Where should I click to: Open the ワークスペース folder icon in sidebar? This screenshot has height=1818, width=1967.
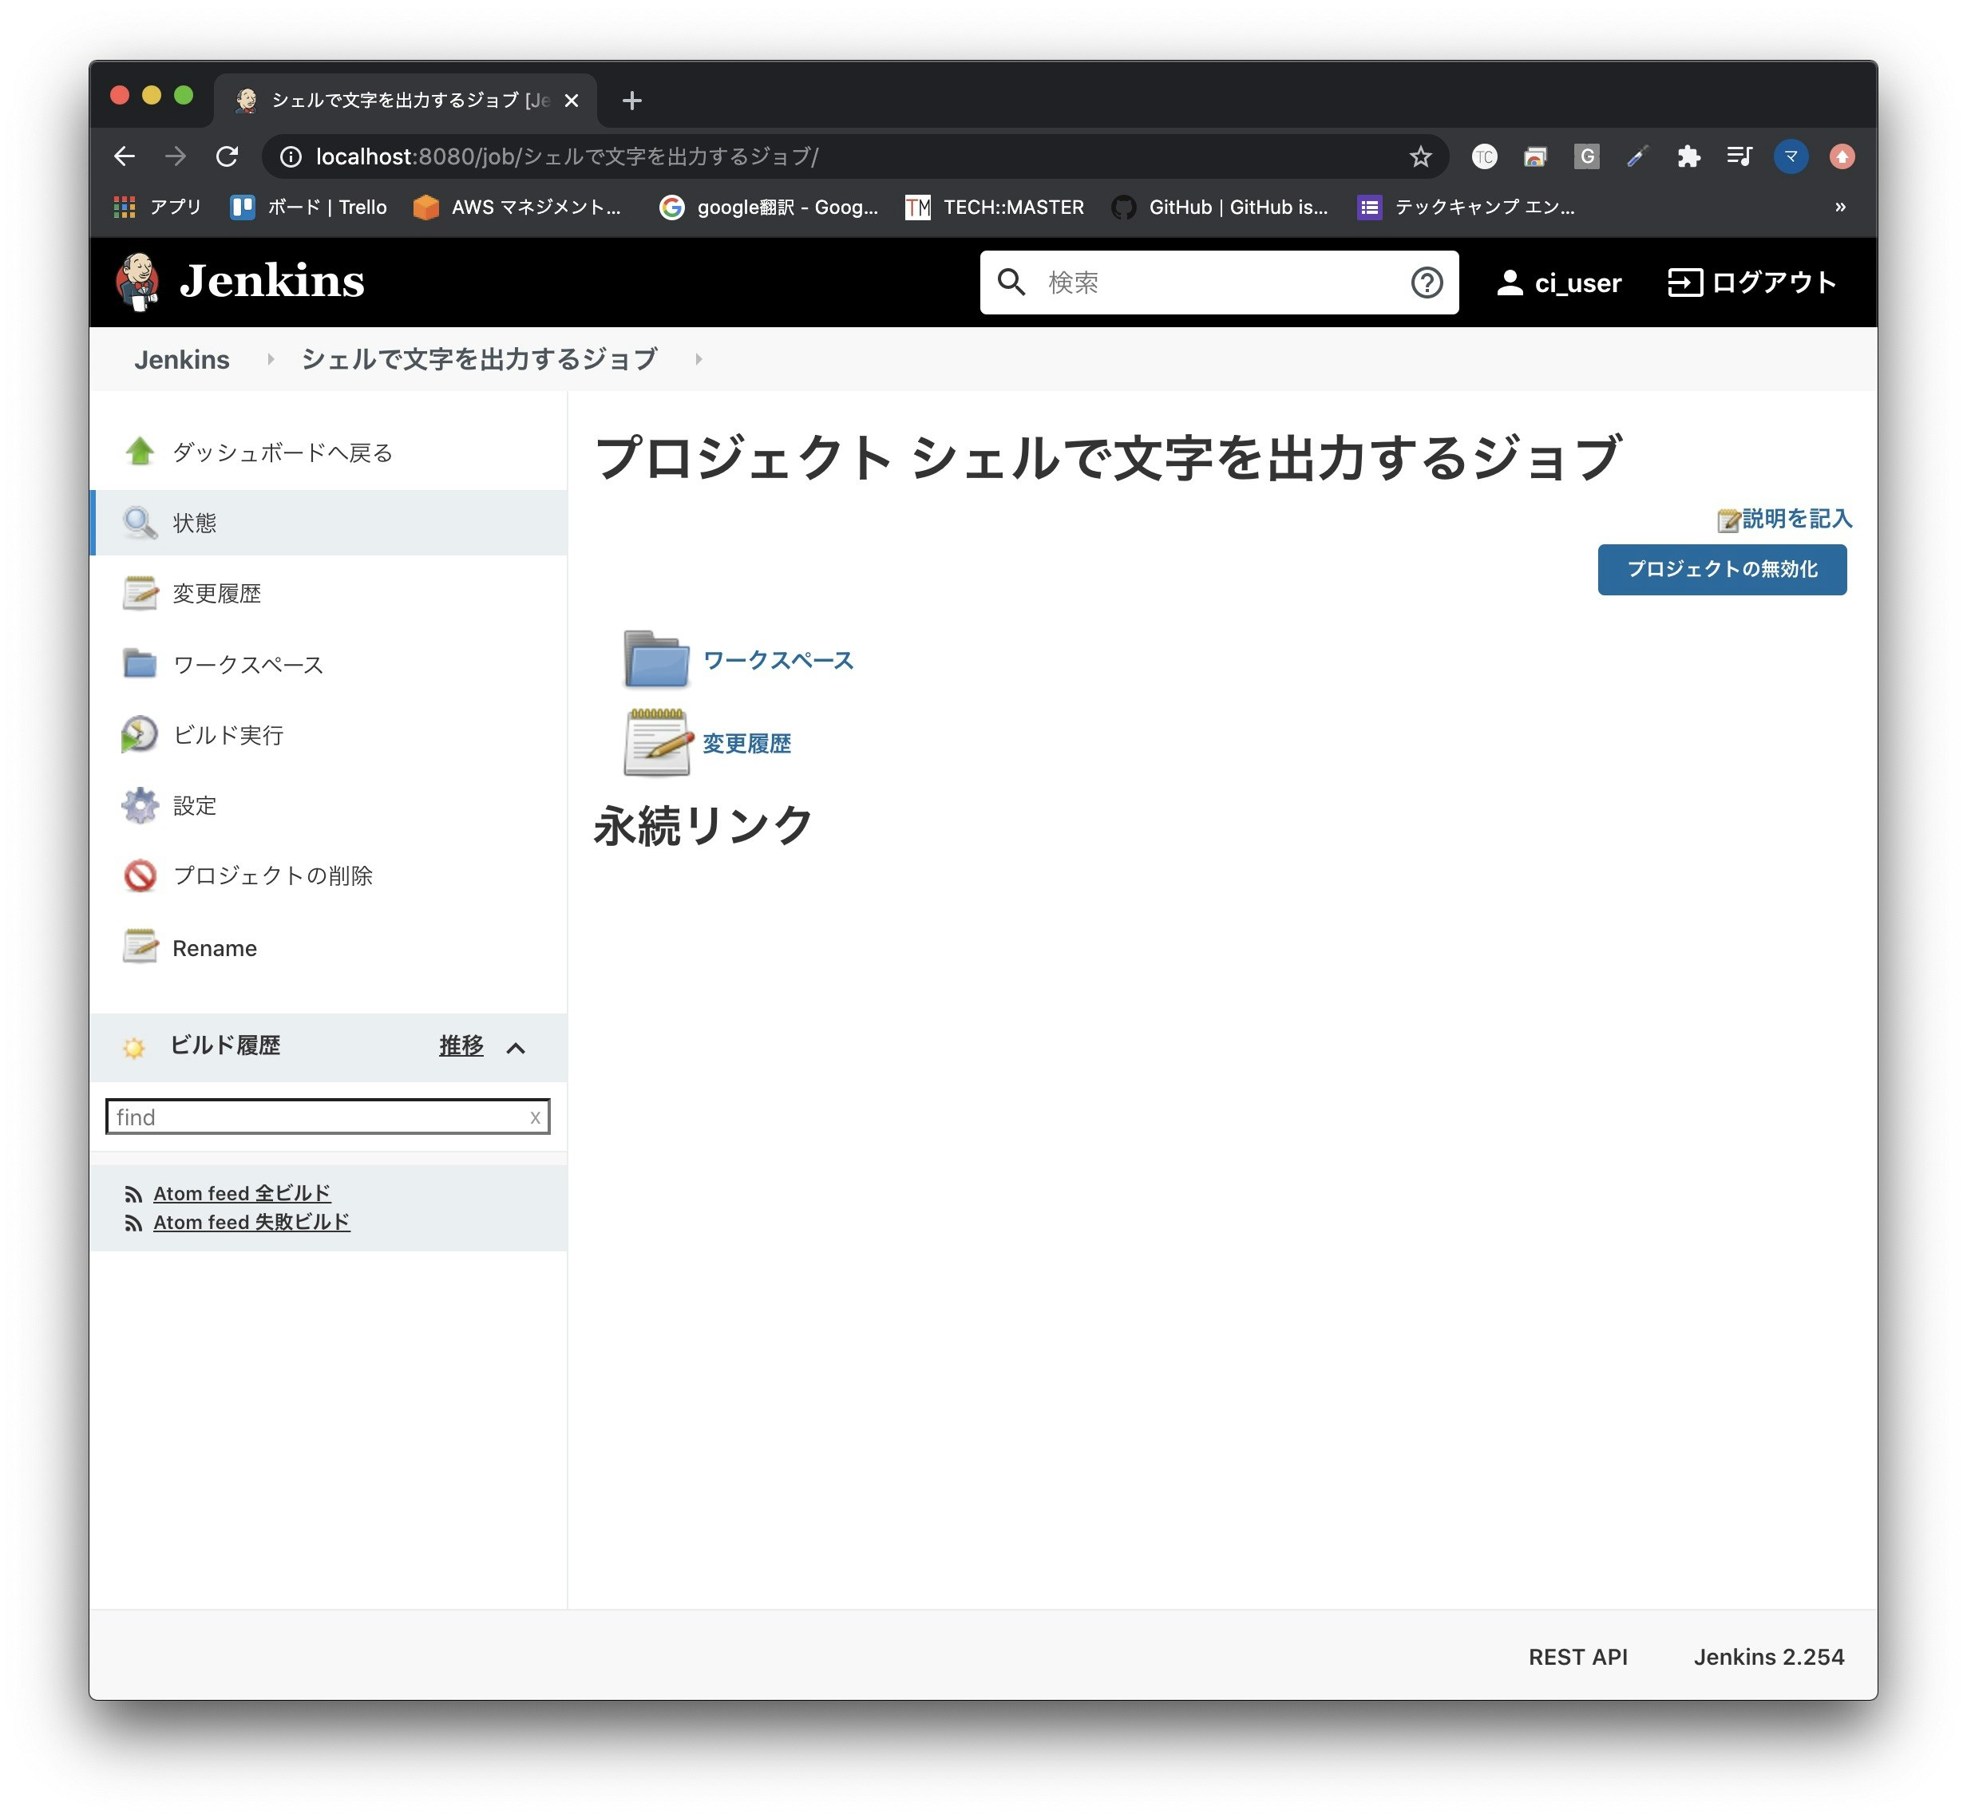140,664
